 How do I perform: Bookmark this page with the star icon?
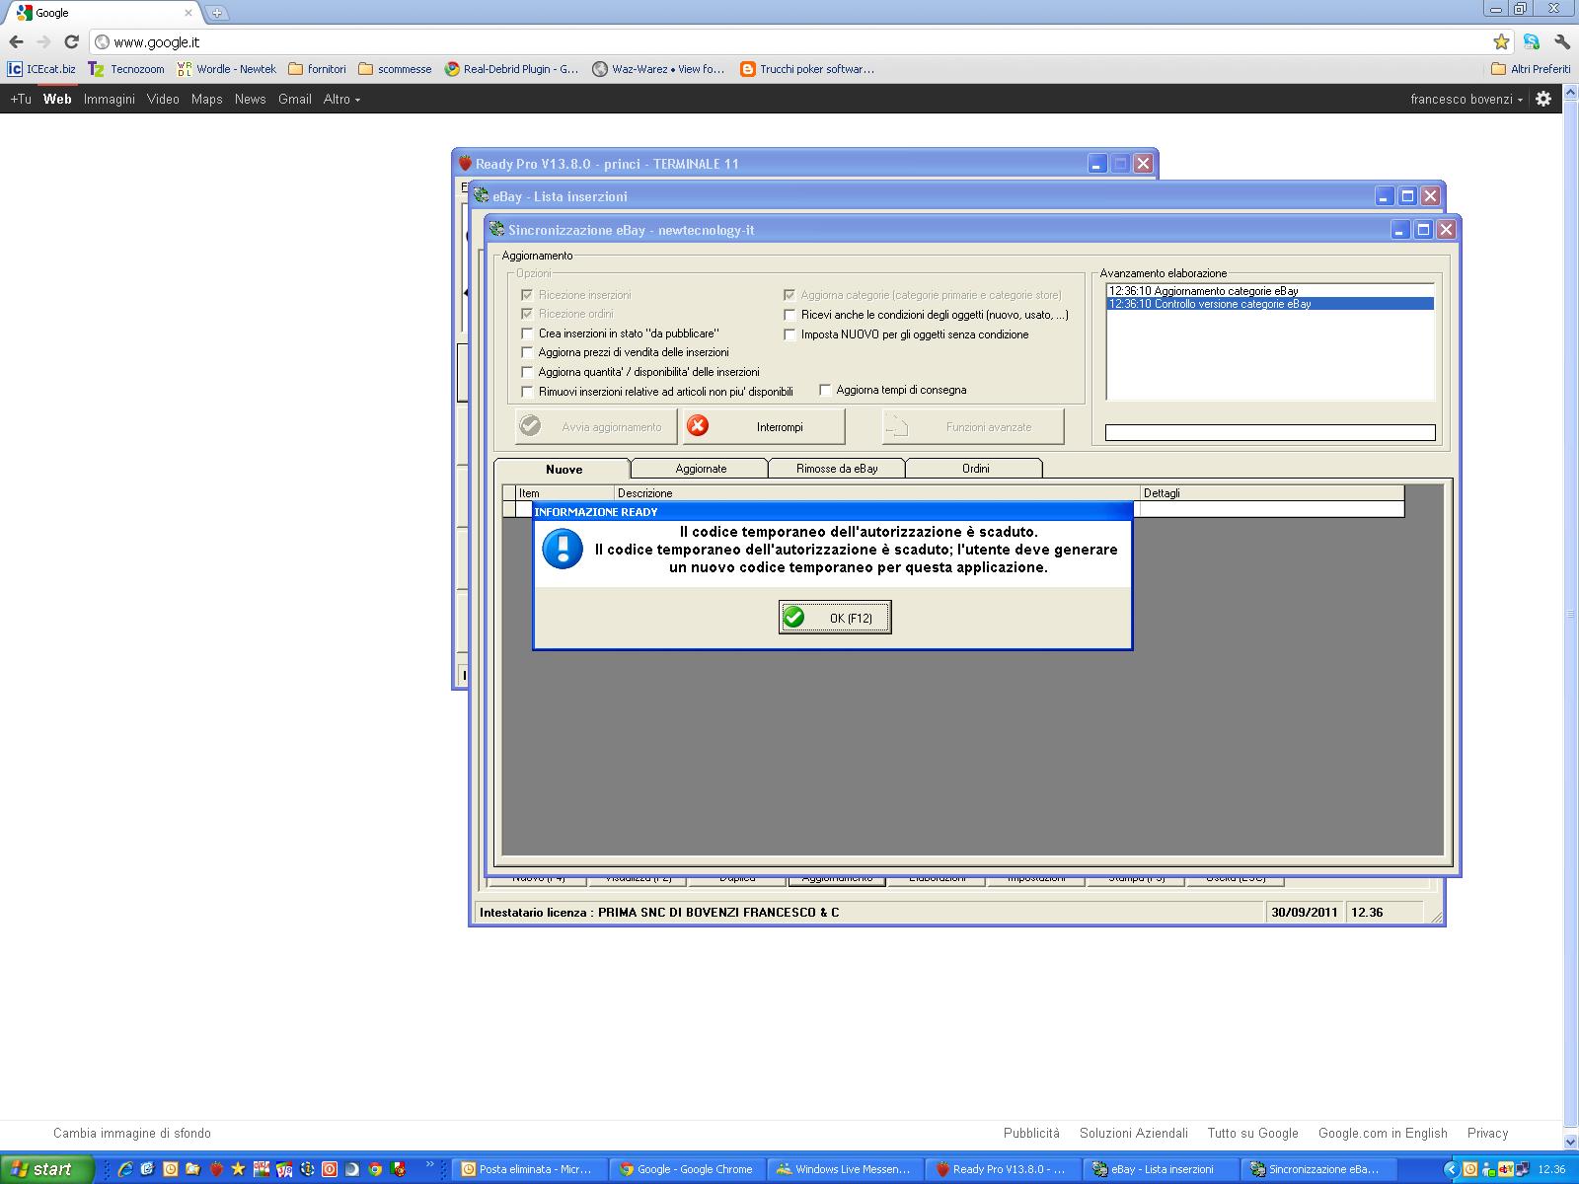pyautogui.click(x=1501, y=41)
